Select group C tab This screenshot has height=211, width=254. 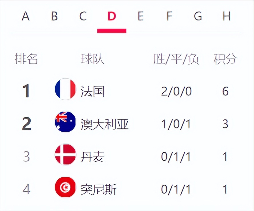(83, 17)
